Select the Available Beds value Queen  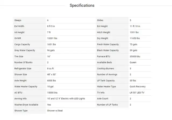coord(133,62)
